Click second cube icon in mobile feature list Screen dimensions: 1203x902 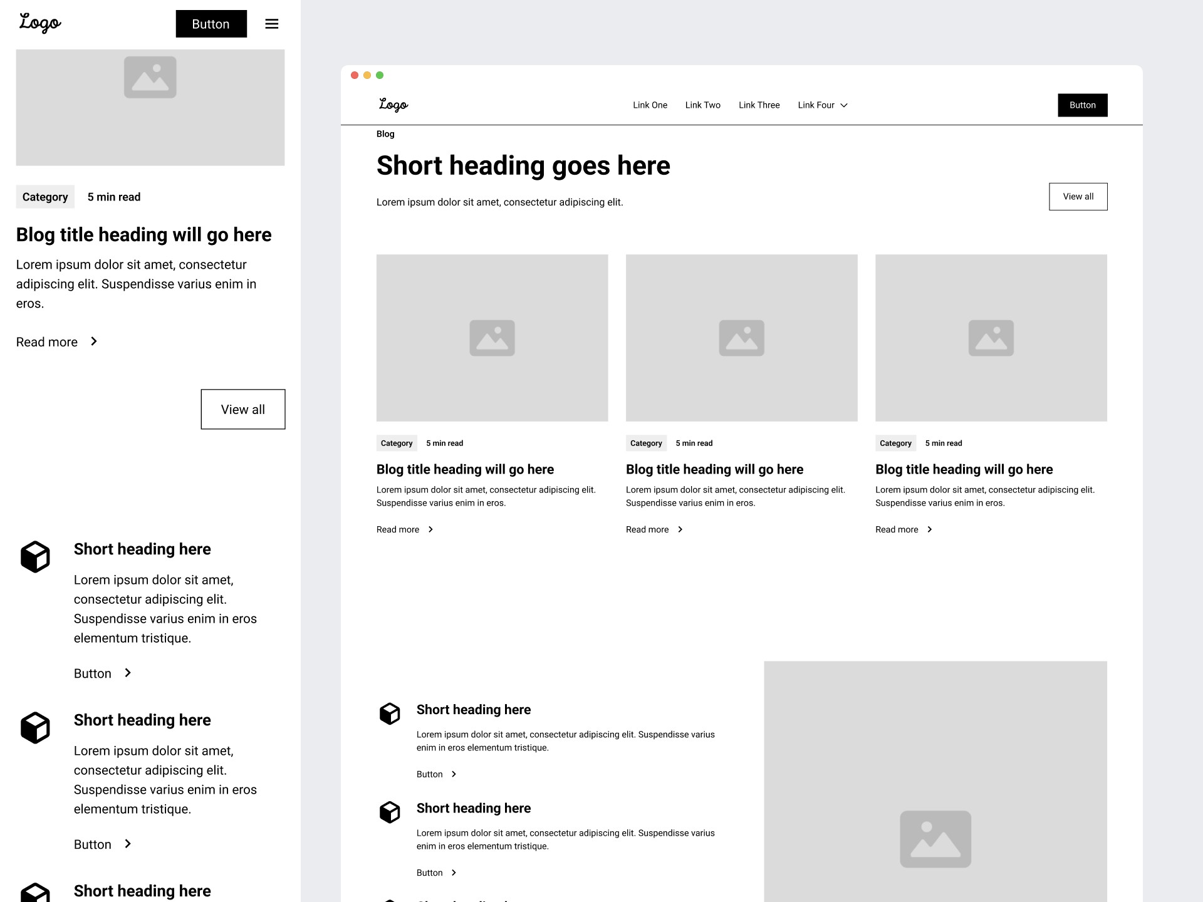(x=35, y=728)
